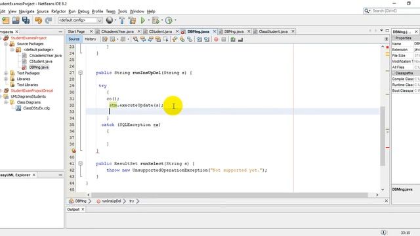The height and width of the screenshot is (236, 420).
Task: Clean and Build project icon
Action: [132, 20]
